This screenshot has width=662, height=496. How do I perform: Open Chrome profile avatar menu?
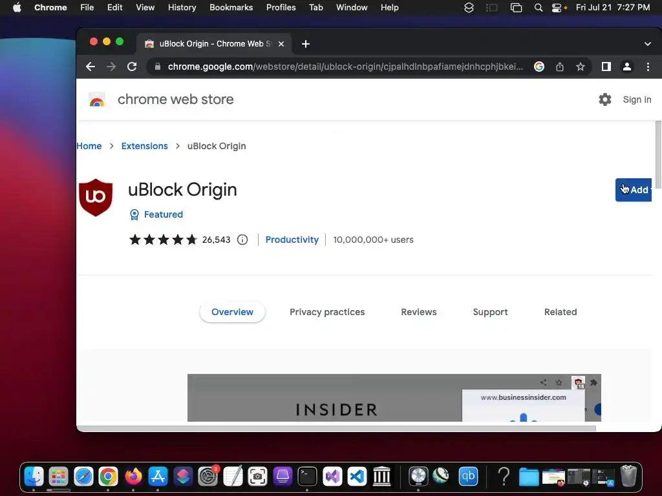coord(627,67)
